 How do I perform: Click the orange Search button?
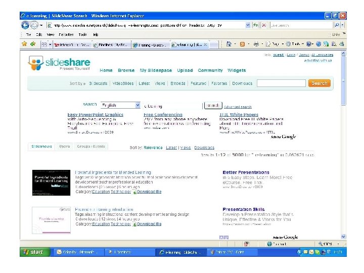point(320,83)
